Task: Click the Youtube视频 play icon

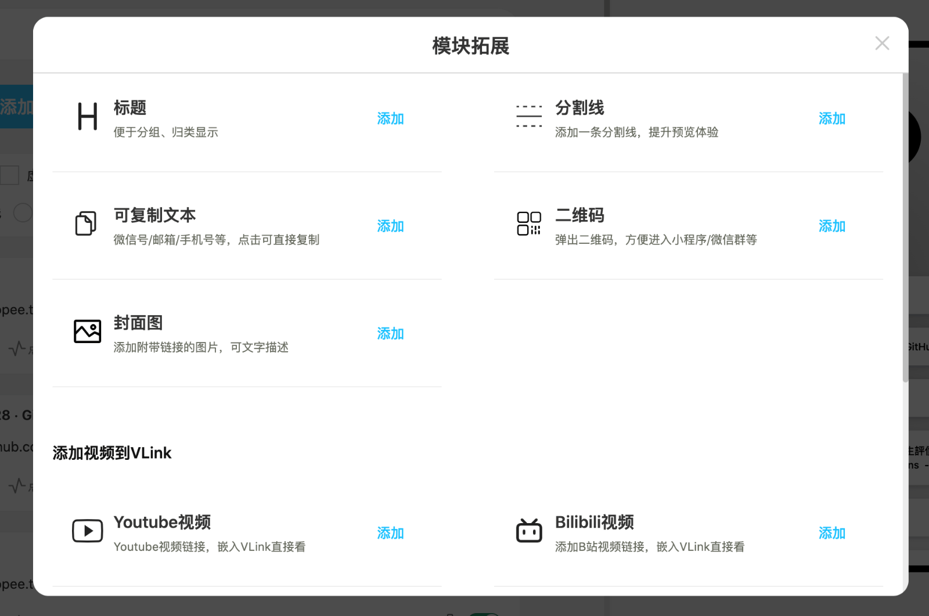Action: (87, 531)
